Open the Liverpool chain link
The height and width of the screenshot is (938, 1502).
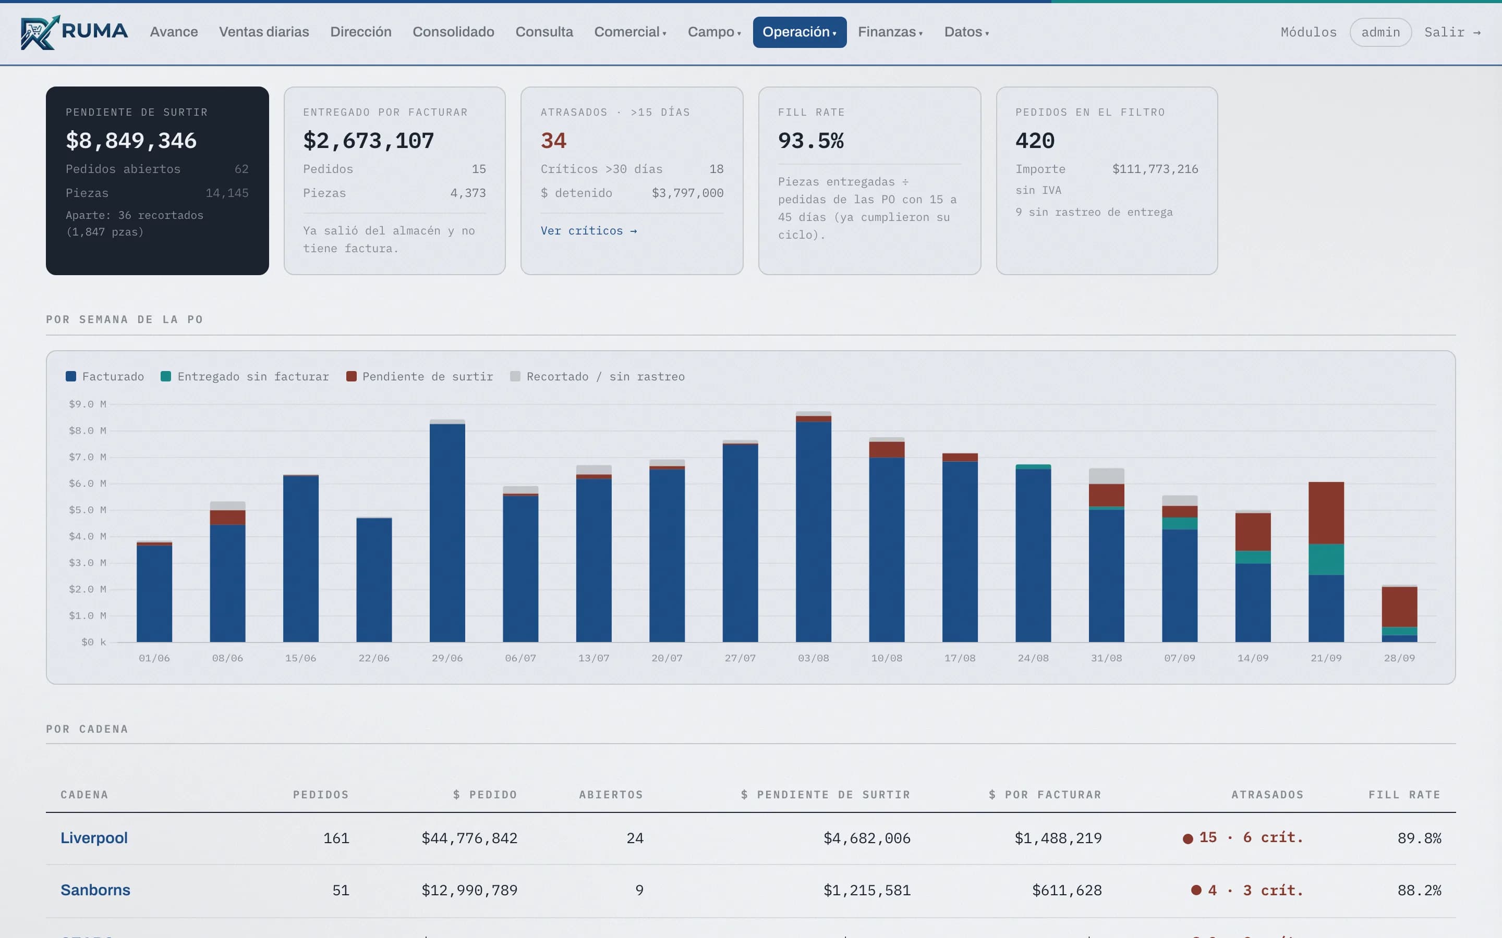pos(94,838)
